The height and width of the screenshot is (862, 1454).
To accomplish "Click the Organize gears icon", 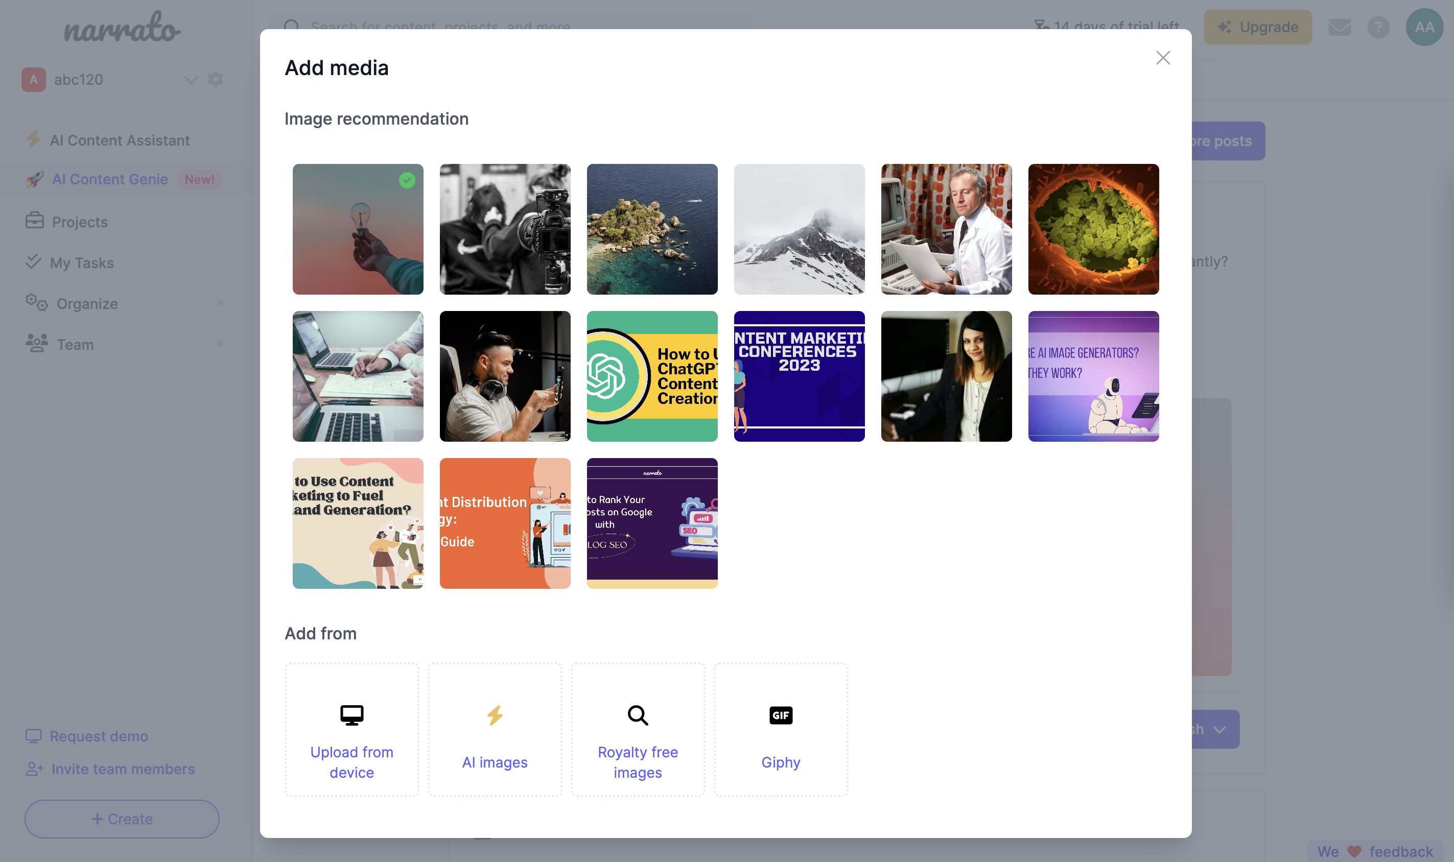I will pos(37,303).
